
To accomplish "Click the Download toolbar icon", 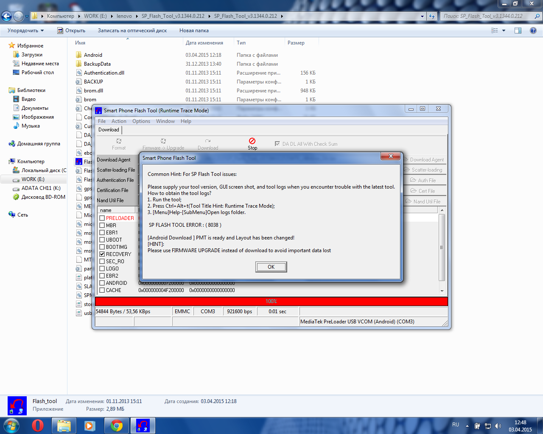I will tap(207, 141).
